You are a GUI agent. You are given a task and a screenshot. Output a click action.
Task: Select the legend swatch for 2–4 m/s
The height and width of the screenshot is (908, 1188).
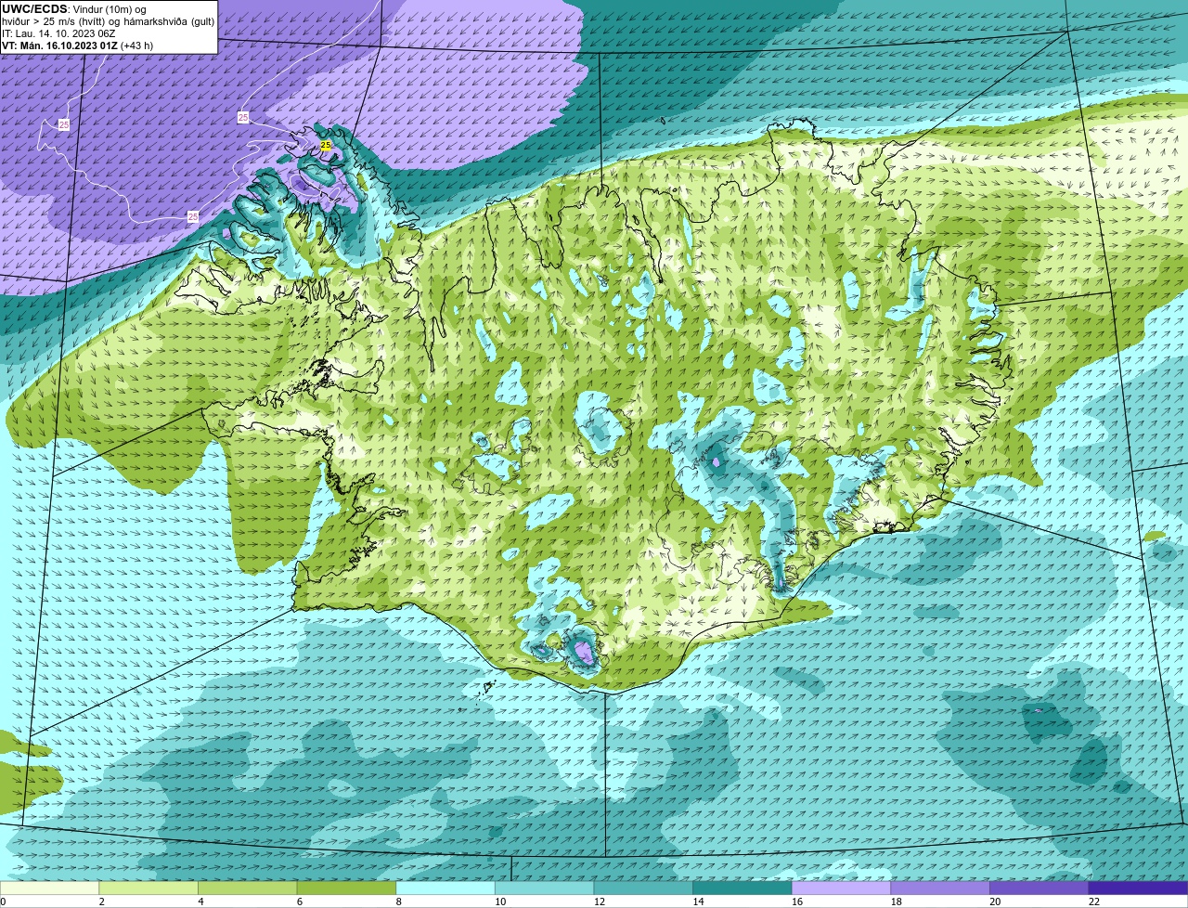(148, 888)
